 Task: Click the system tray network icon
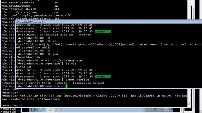[x=156, y=110]
